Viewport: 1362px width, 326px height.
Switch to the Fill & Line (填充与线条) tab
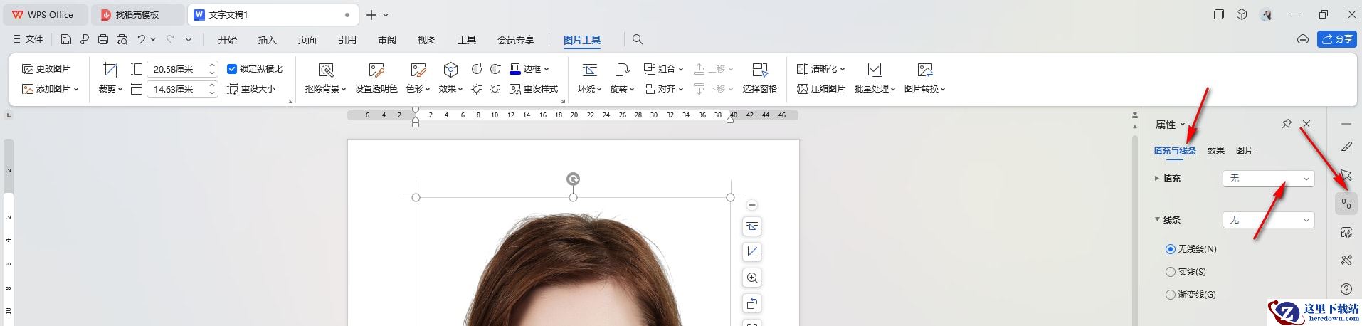click(1175, 151)
